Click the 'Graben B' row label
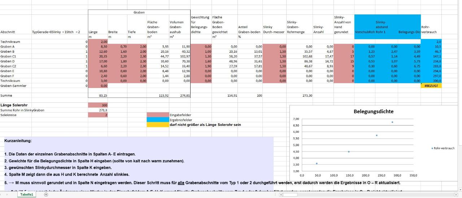Viewport: 462px width, 198px height. pyautogui.click(x=8, y=52)
